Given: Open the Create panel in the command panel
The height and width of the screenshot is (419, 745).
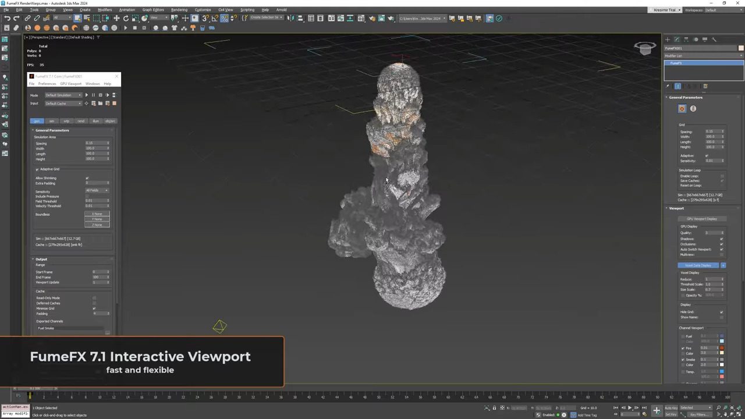Looking at the screenshot, I should coord(668,39).
